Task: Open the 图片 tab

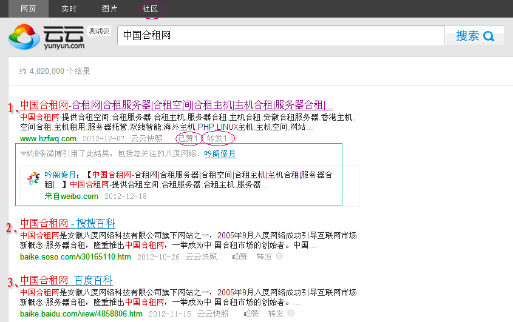Action: click(x=110, y=8)
